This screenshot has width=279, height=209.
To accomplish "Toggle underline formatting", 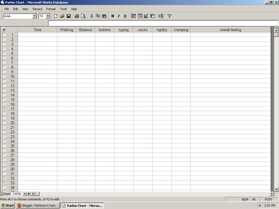I will [125, 16].
